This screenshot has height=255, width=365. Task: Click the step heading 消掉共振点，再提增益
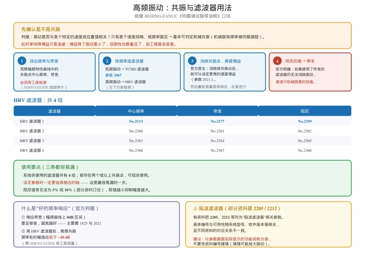(220, 61)
